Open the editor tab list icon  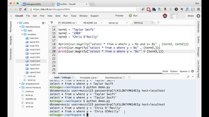tap(52, 22)
